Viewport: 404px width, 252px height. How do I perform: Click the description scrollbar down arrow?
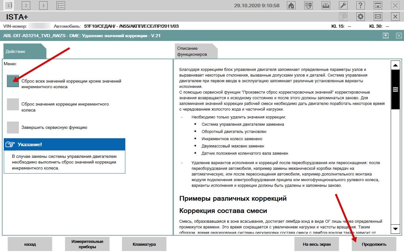point(395,229)
